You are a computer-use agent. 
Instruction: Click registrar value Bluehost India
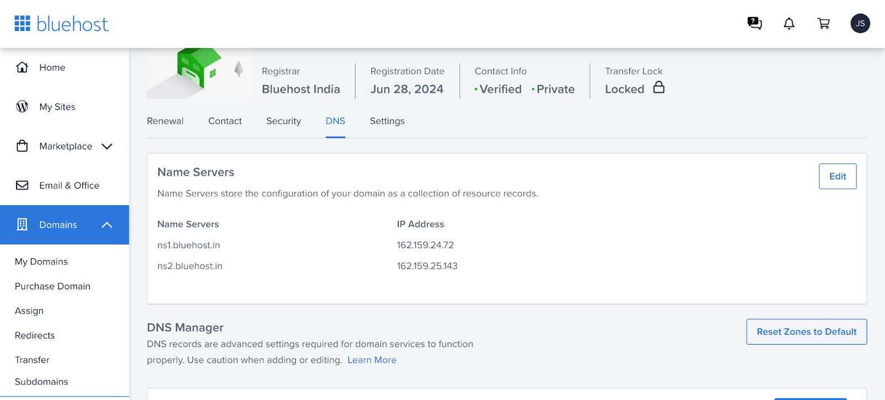301,89
